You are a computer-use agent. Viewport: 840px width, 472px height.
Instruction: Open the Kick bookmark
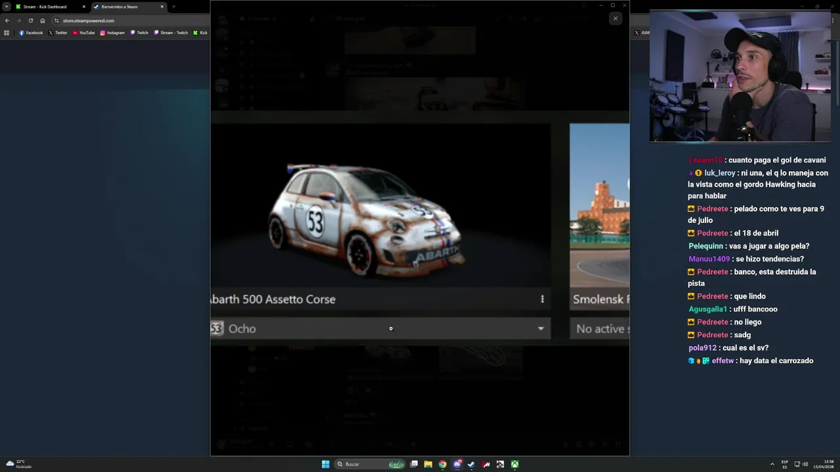coord(200,33)
